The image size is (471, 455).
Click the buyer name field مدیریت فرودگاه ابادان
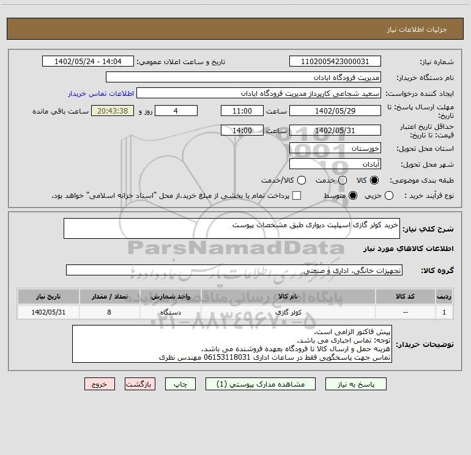243,77
